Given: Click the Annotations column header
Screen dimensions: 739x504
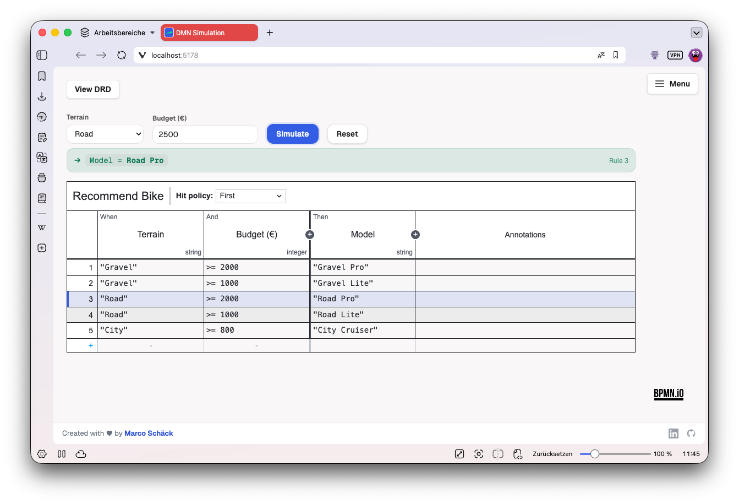Looking at the screenshot, I should coord(525,235).
